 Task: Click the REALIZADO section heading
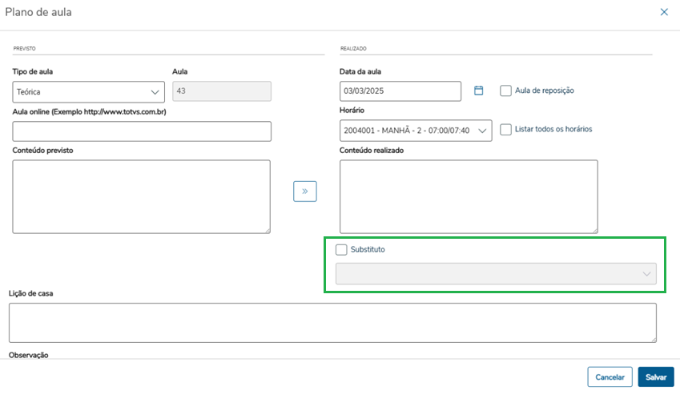[353, 49]
